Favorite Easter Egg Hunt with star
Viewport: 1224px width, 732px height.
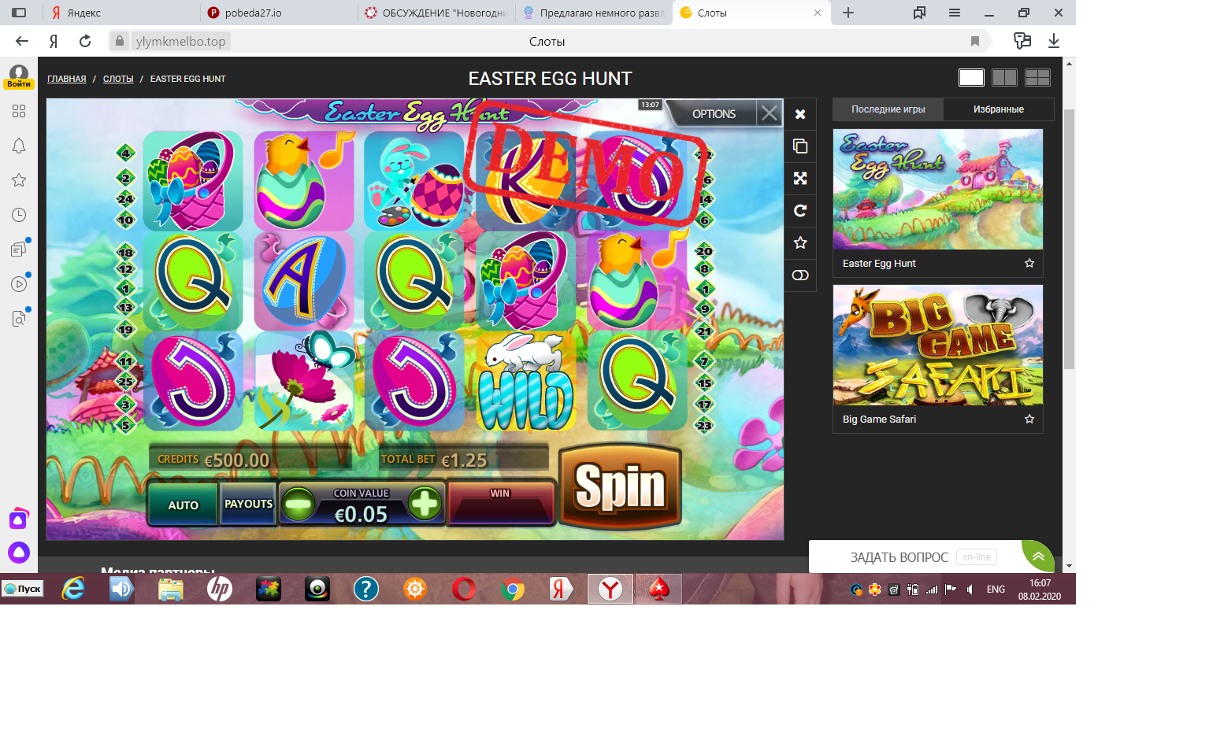point(1029,264)
